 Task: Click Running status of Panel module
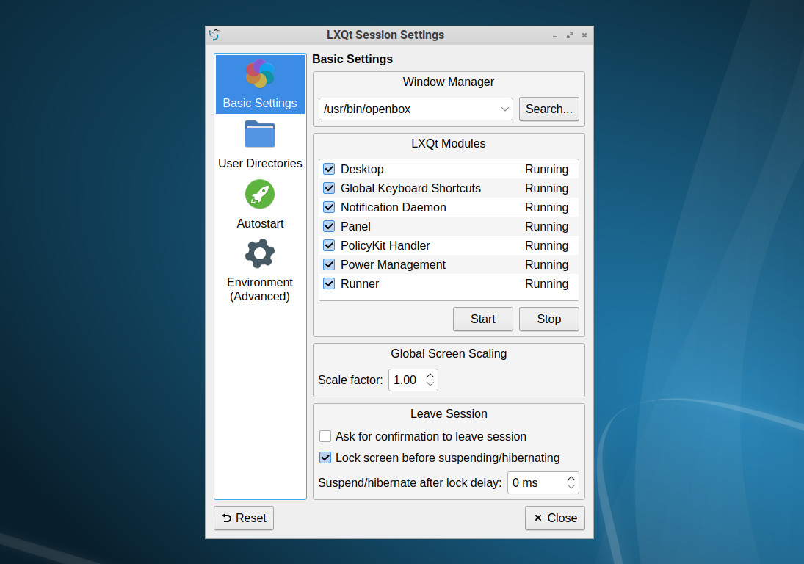[x=546, y=226]
